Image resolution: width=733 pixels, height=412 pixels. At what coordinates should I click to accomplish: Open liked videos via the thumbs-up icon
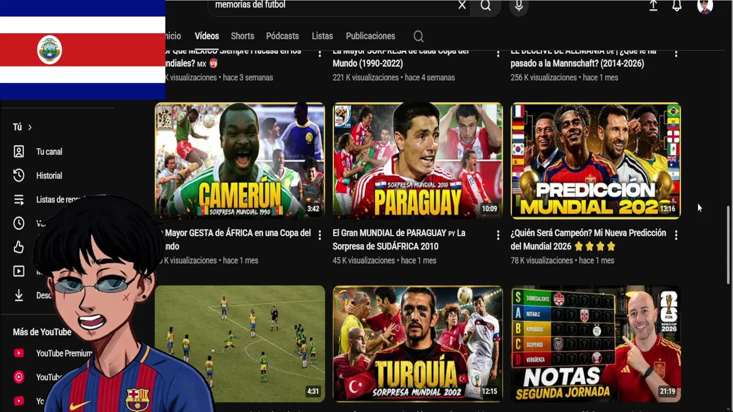pos(19,247)
